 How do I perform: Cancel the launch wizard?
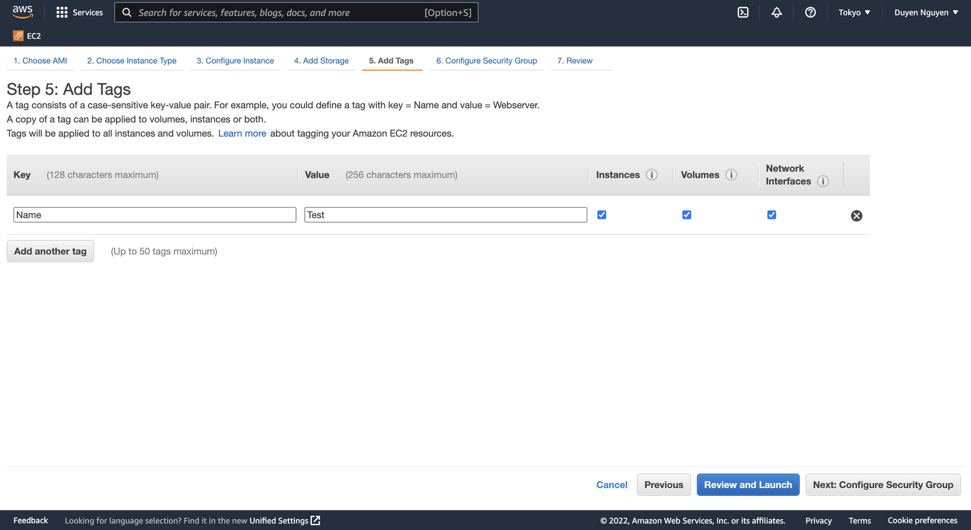pos(612,485)
